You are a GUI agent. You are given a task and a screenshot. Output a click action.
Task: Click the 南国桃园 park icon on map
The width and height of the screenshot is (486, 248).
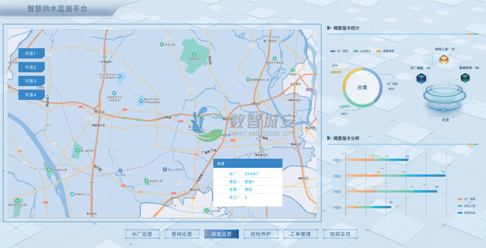click(194, 54)
